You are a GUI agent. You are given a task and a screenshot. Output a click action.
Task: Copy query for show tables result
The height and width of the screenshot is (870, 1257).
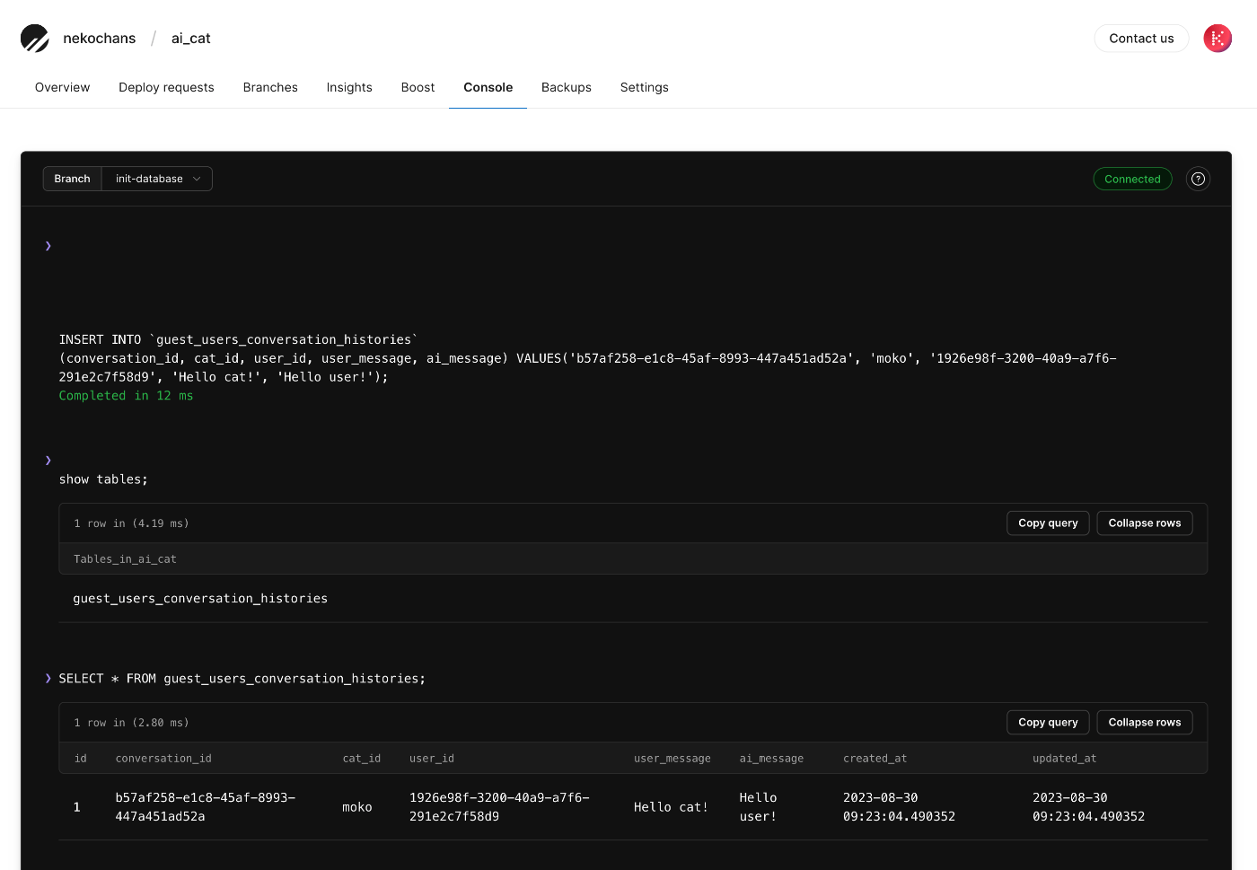1048,523
